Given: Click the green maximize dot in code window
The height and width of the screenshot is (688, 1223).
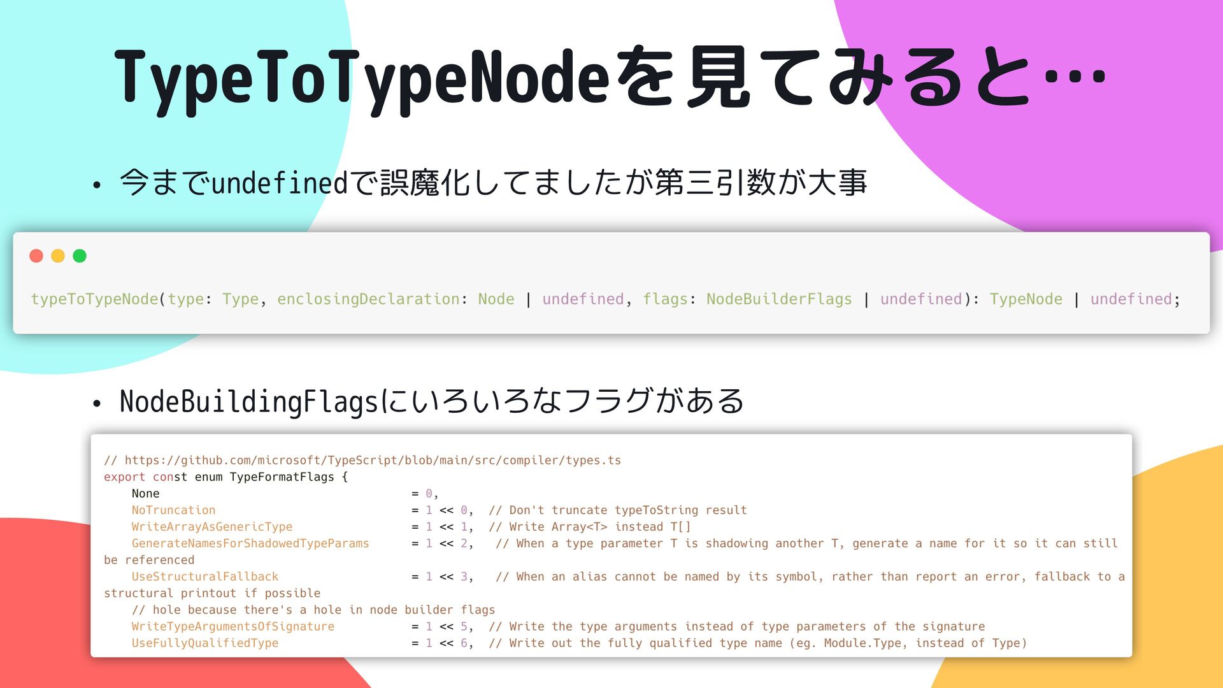Looking at the screenshot, I should click(x=80, y=256).
